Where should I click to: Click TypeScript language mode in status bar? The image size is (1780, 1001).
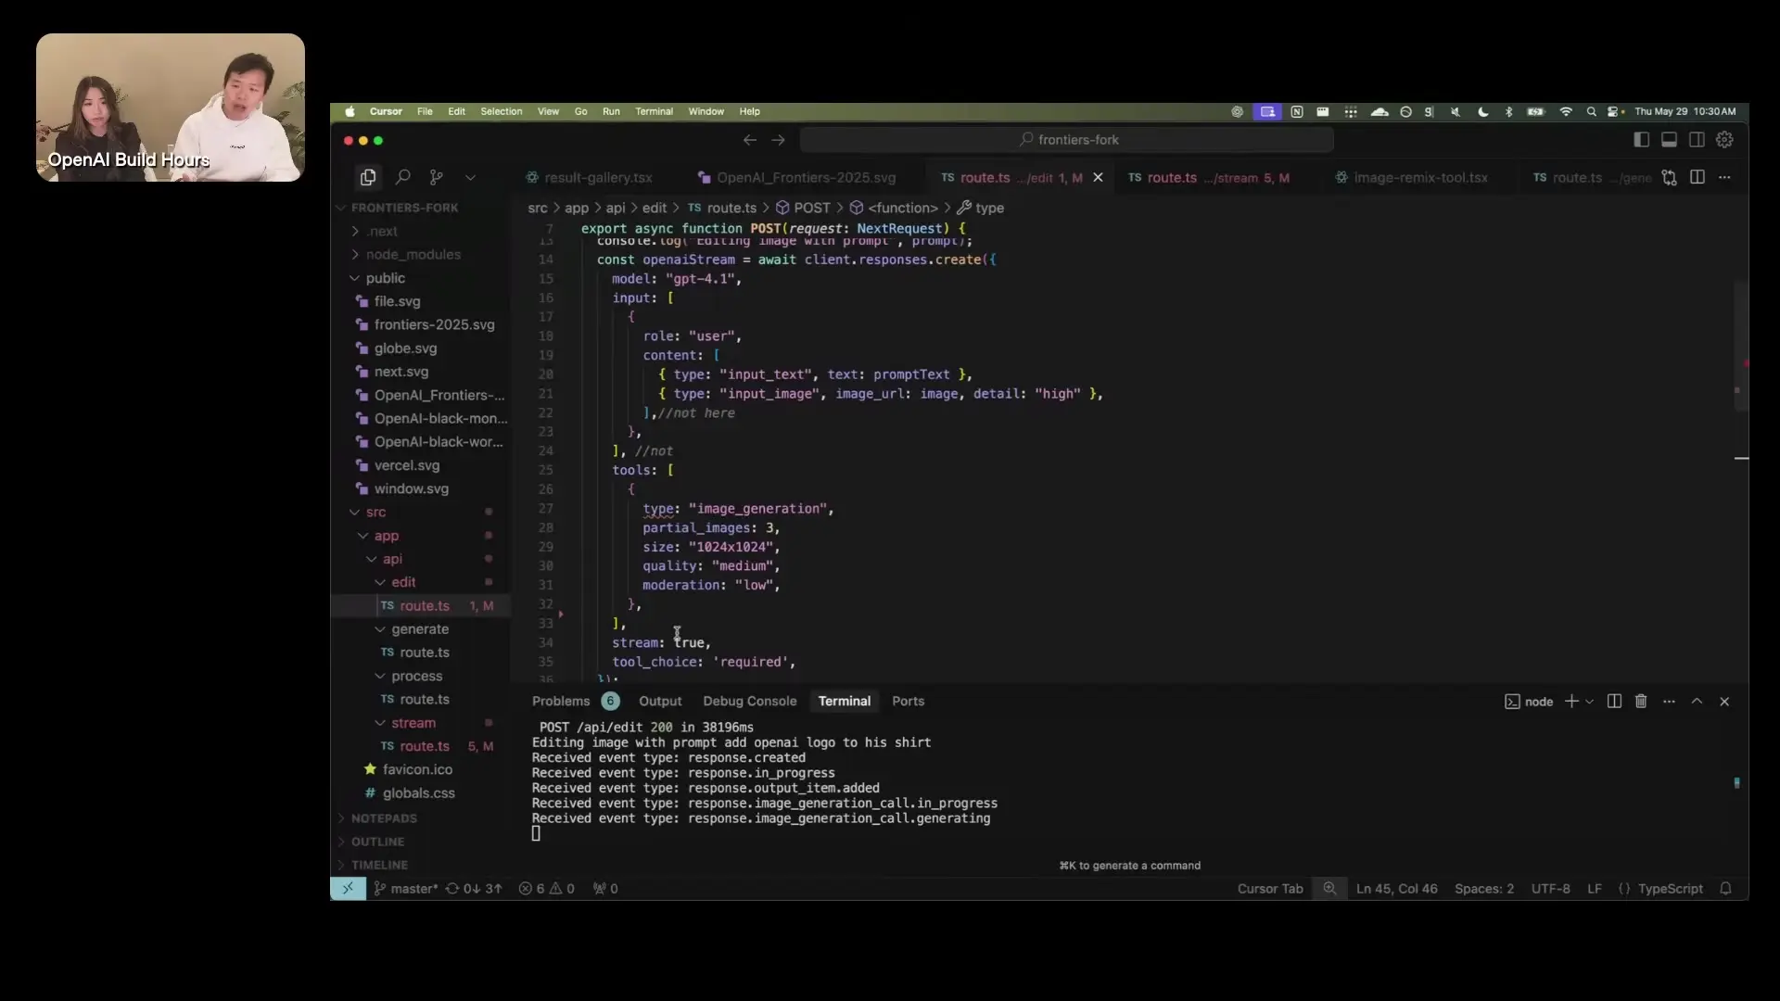point(1669,889)
